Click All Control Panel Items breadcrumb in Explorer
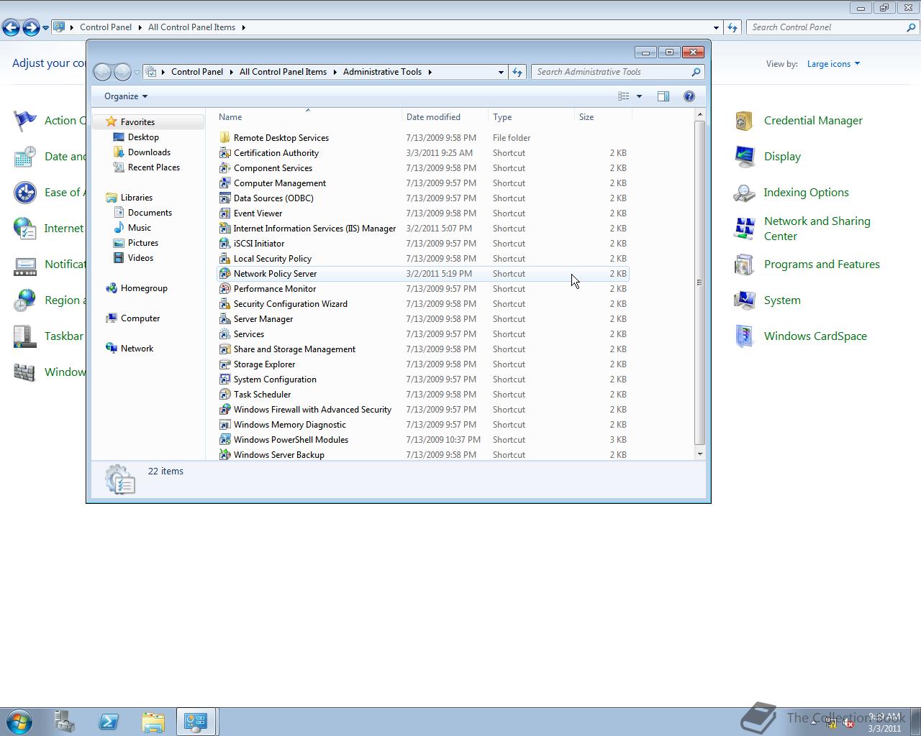The height and width of the screenshot is (736, 921). [283, 72]
